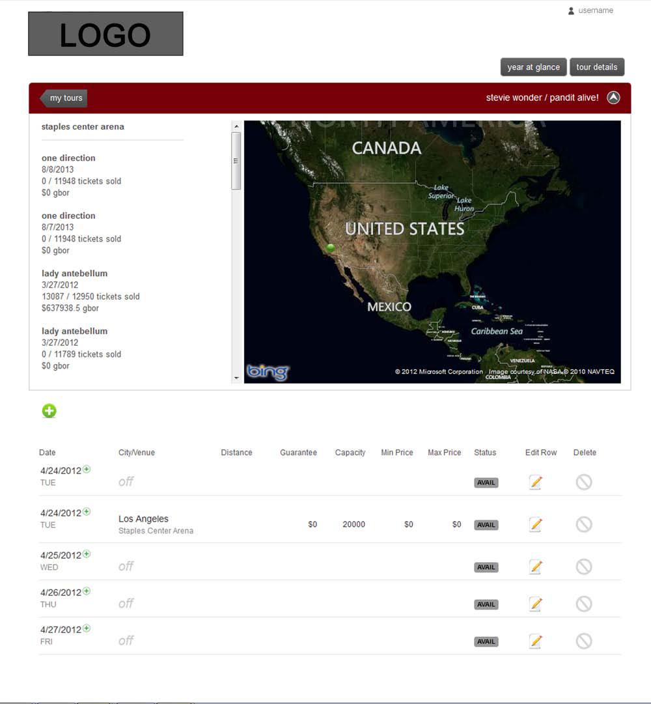
Task: Select lady antebellum entry with 0 / 11789 tickets
Action: click(x=81, y=348)
